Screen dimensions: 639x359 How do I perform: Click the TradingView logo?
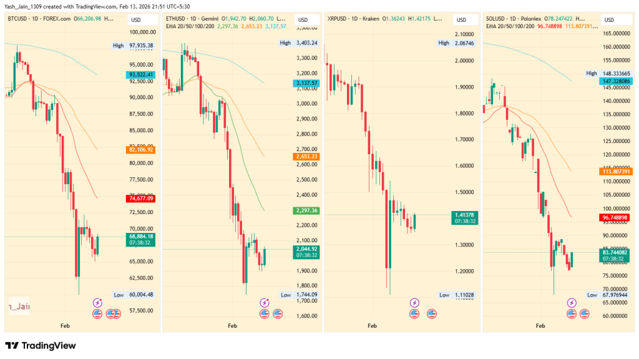tap(40, 345)
